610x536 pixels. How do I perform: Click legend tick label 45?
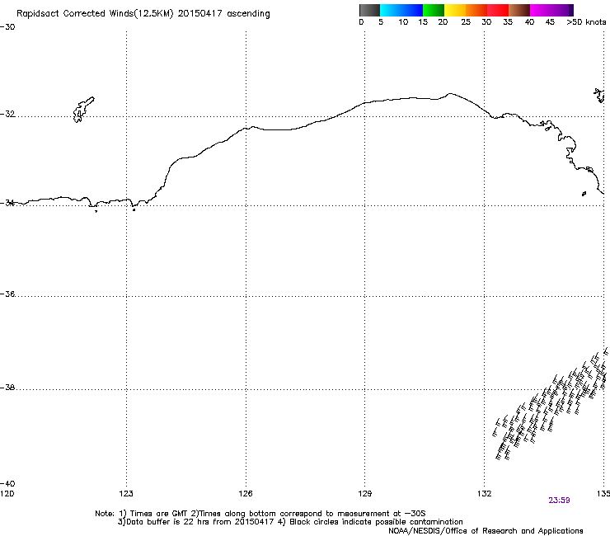550,22
